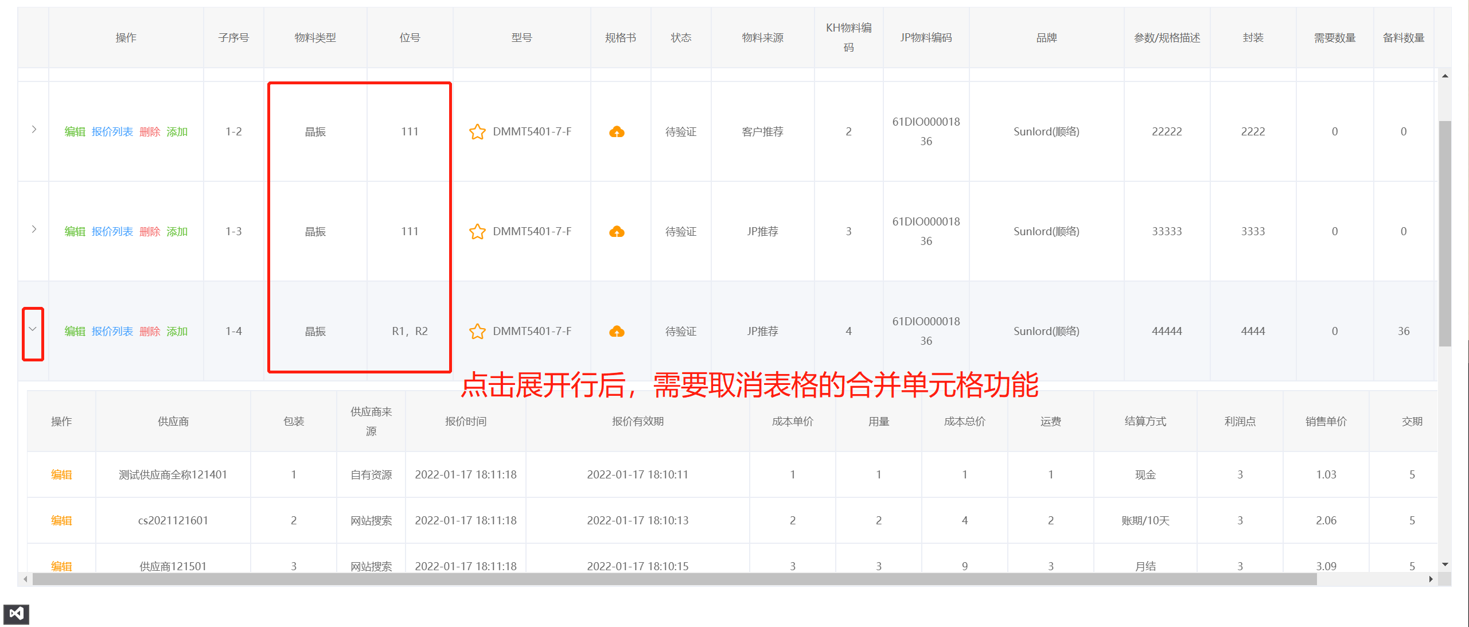The image size is (1469, 627).
Task: Click Visual Studio icon at bottom left
Action: 16,614
